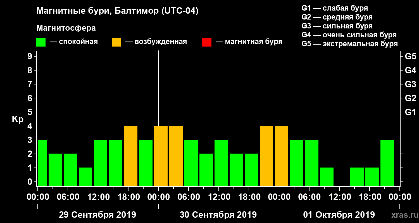Click the green Kp 1 bar on 29 Сентября
This screenshot has height=223, width=419.
pos(85,177)
